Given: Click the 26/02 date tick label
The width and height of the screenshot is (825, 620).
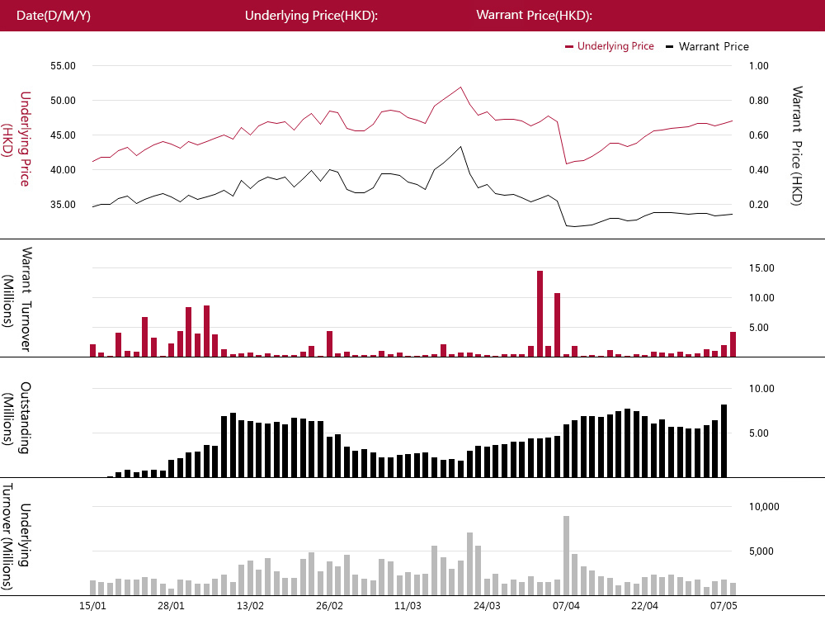Looking at the screenshot, I should click(x=329, y=606).
